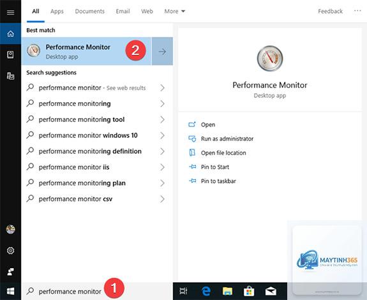Select the 'performance monitor iis' suggestion
This screenshot has height=300, width=367.
[74, 167]
